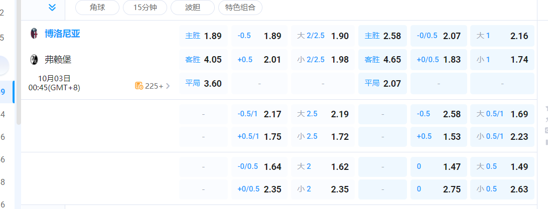The height and width of the screenshot is (209, 548).
Task: Pick the 大 0.5 odds at 1.49
Action: click(x=502, y=167)
